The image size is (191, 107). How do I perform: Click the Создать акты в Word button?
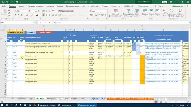16,32
